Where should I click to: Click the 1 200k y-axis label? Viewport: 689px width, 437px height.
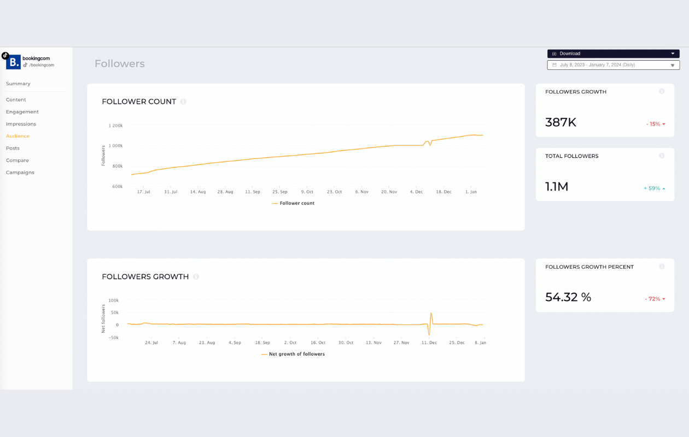click(116, 126)
